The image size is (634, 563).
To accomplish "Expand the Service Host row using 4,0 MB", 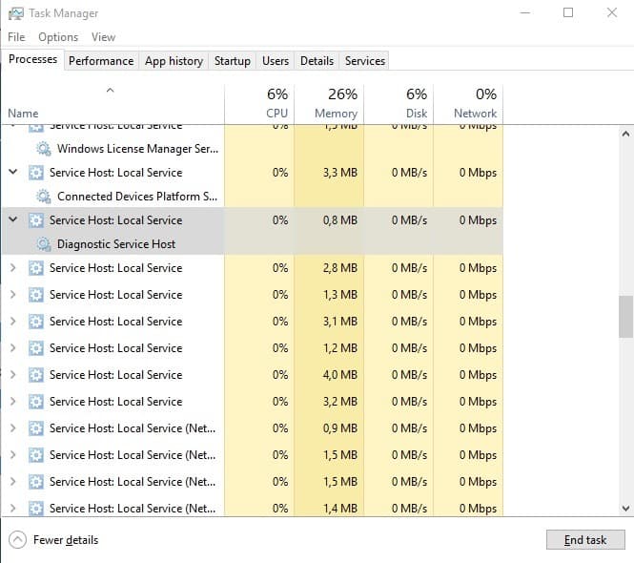I will click(x=13, y=375).
